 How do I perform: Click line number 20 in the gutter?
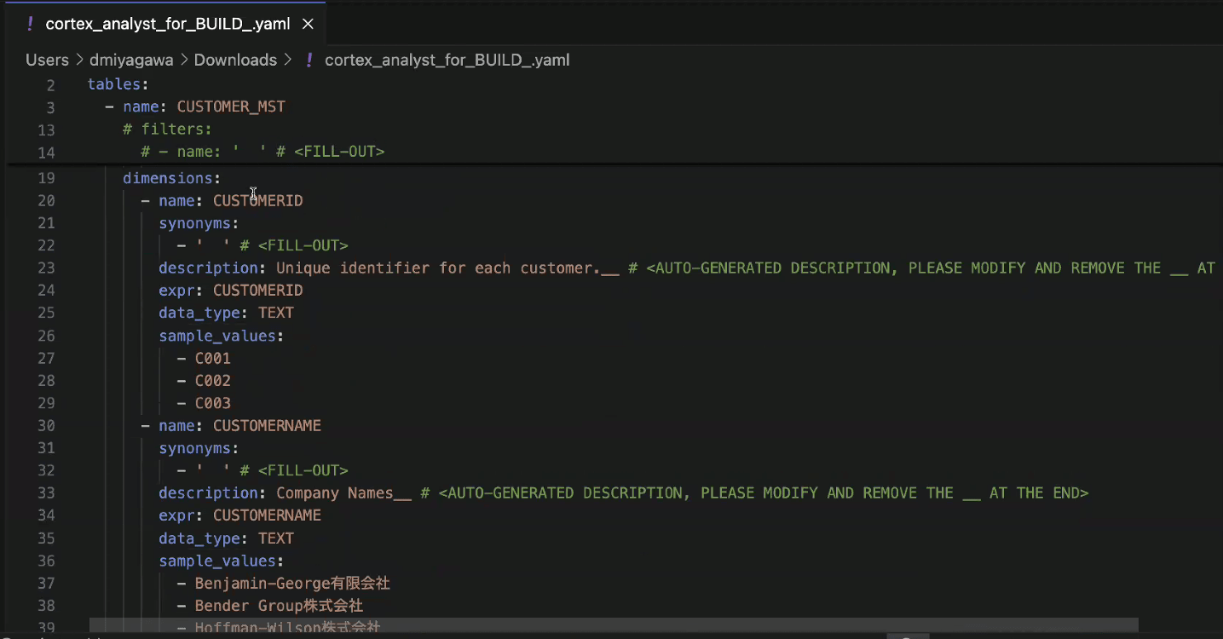pyautogui.click(x=46, y=200)
